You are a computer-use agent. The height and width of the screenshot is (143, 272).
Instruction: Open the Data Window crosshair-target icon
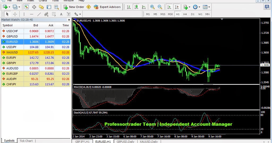pos(34,7)
